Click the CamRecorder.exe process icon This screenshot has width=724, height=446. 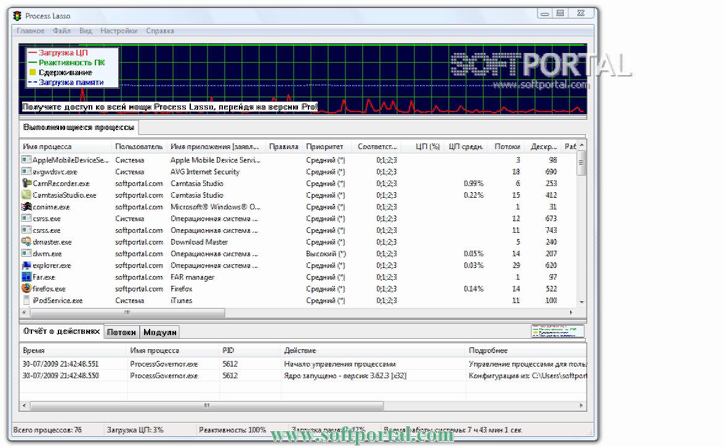point(26,183)
